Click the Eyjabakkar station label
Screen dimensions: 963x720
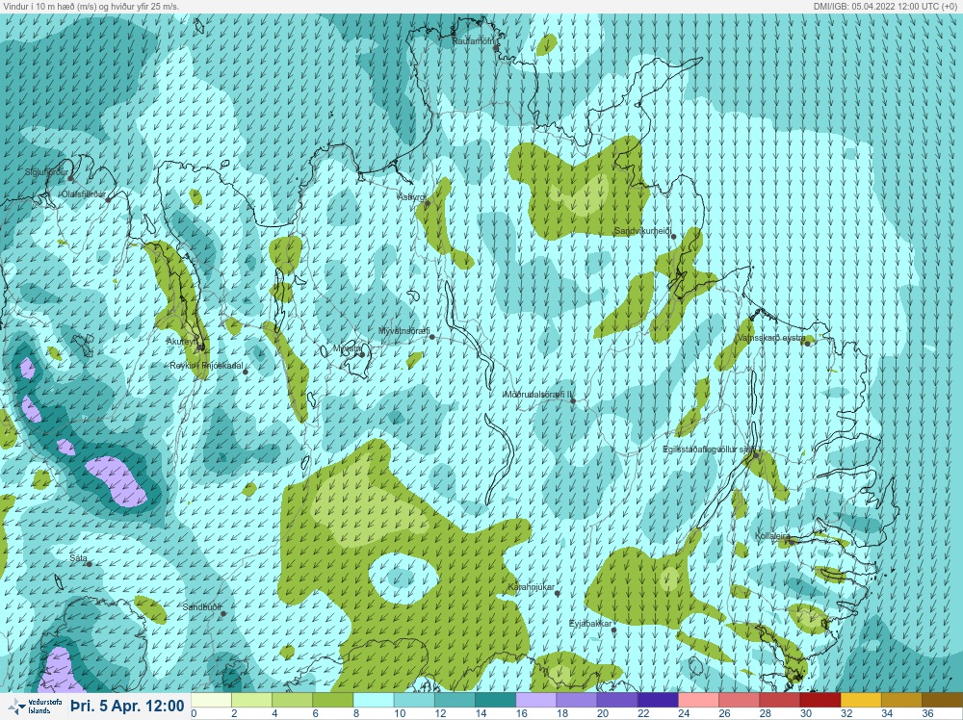click(x=590, y=624)
